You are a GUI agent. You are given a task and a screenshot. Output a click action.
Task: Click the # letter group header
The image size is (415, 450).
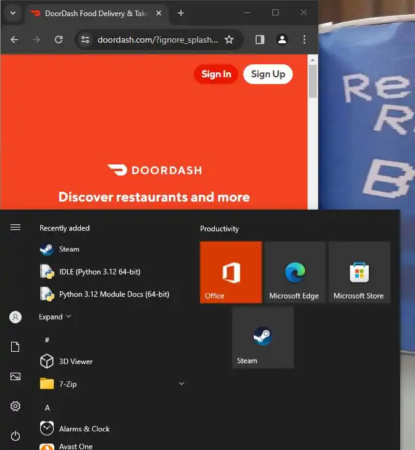click(47, 340)
